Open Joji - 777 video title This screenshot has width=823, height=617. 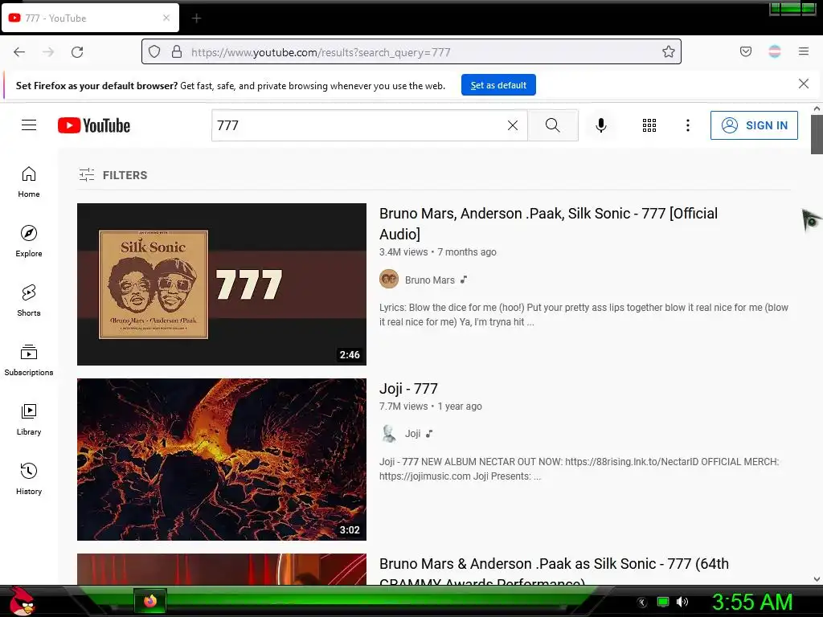[408, 389]
